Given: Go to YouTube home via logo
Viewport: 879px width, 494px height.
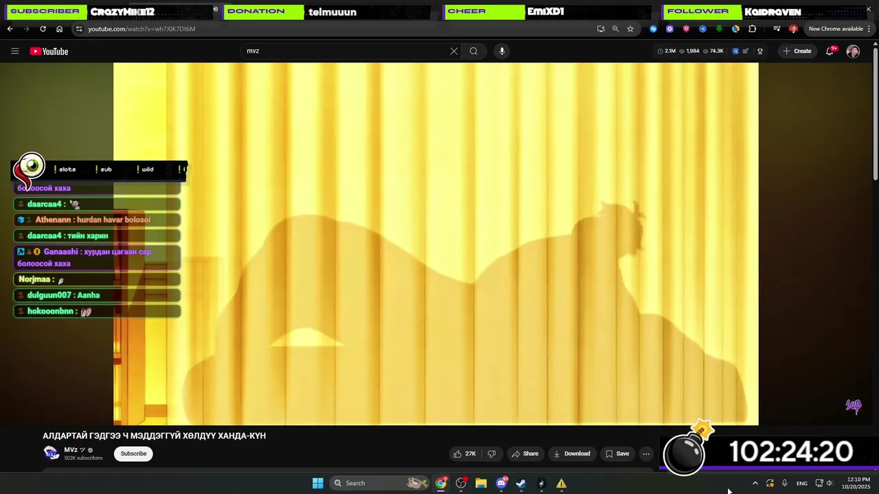Looking at the screenshot, I should (49, 51).
